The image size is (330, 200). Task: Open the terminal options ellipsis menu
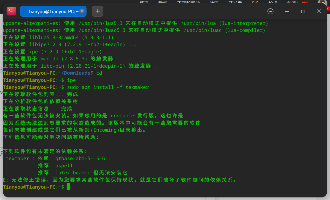point(270,11)
